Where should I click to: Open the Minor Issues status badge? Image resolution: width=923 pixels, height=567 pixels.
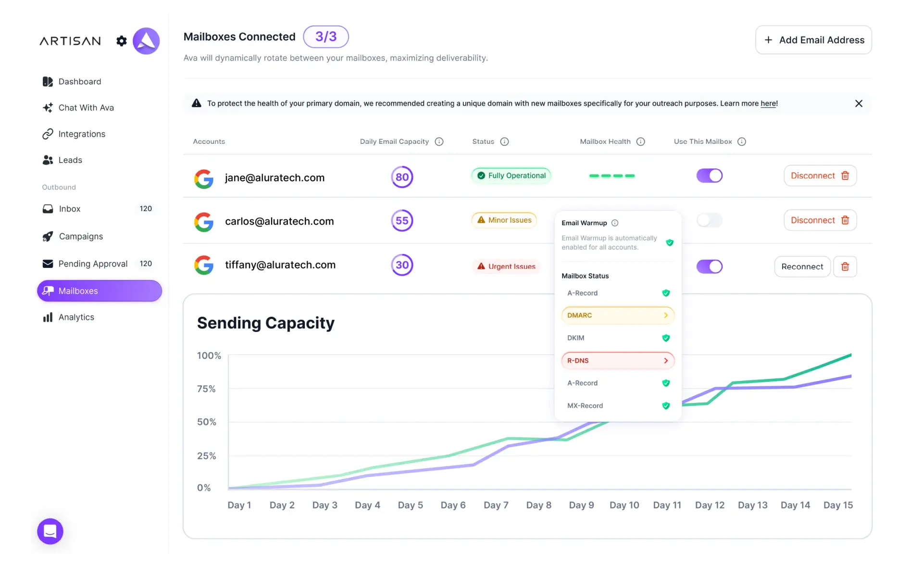(x=504, y=220)
